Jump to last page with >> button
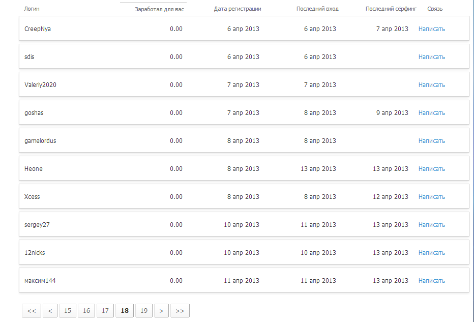This screenshot has height=322, width=474. point(180,310)
